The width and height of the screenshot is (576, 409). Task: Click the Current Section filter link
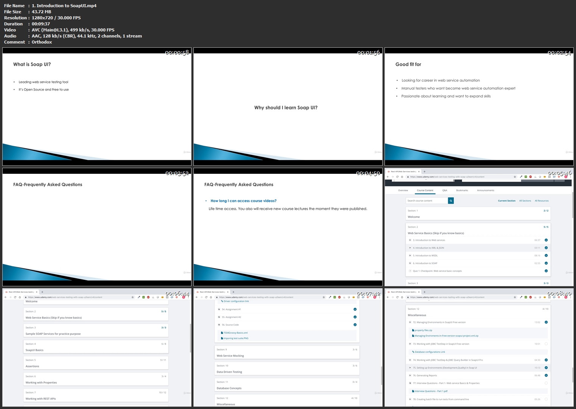(507, 201)
